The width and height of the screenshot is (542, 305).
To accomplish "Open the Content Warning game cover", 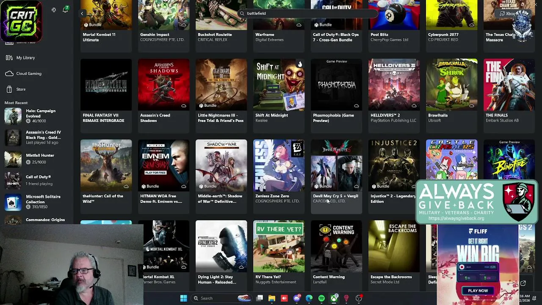I will [x=336, y=246].
